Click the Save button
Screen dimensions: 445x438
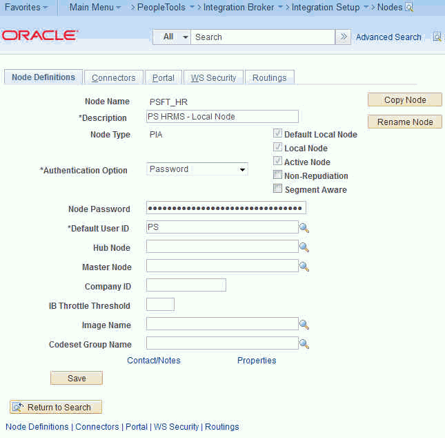77,378
